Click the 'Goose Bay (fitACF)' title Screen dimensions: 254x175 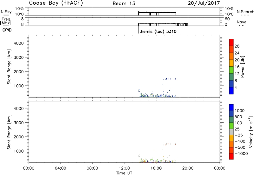pyautogui.click(x=56, y=3)
